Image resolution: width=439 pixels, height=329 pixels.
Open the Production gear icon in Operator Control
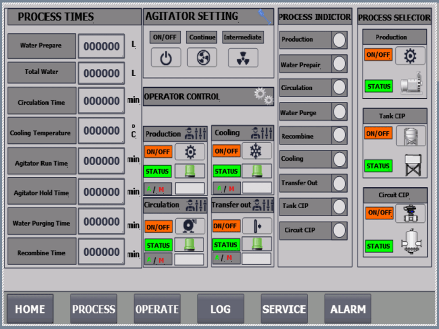[x=190, y=151]
